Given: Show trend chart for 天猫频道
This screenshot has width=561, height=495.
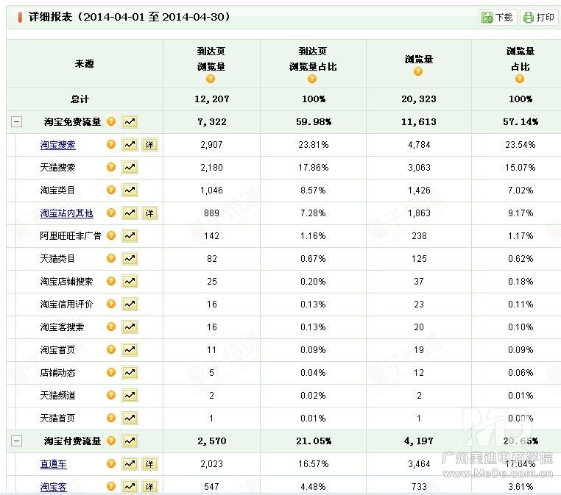Looking at the screenshot, I should 130,395.
